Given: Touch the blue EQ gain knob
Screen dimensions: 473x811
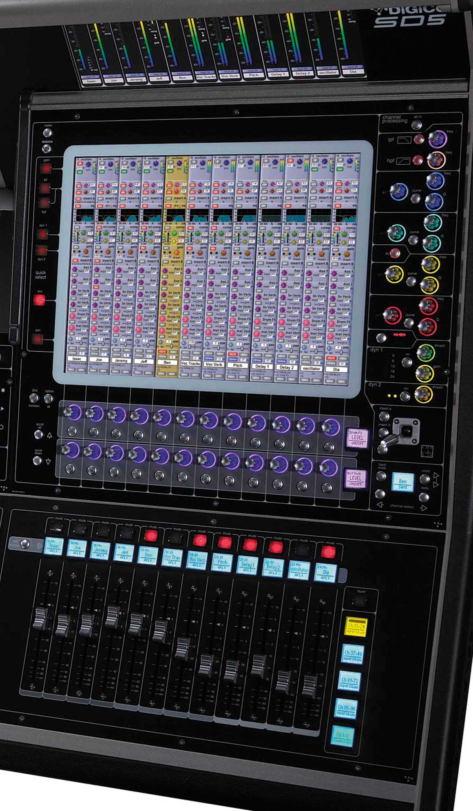Looking at the screenshot, I should (398, 191).
